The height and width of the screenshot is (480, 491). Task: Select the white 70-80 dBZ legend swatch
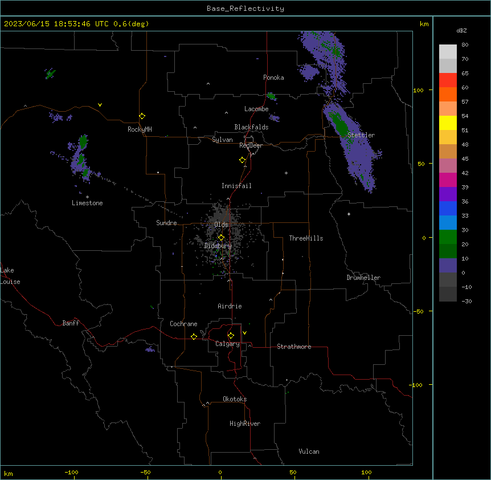pos(448,51)
